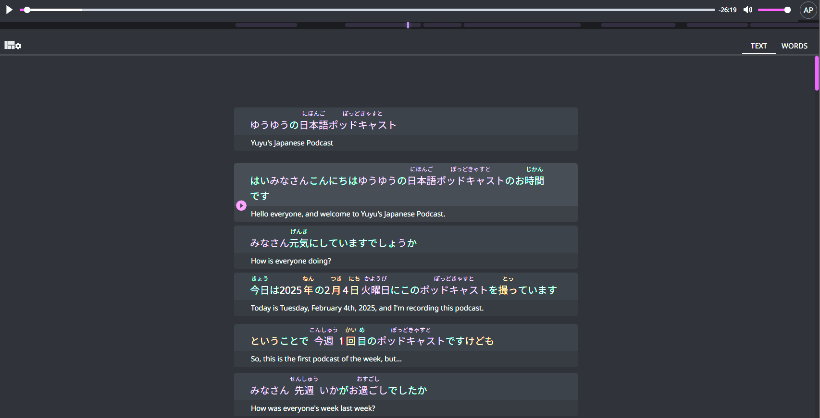Viewport: 820px width, 418px height.
Task: Open the AP user profile avatar
Action: click(x=808, y=10)
